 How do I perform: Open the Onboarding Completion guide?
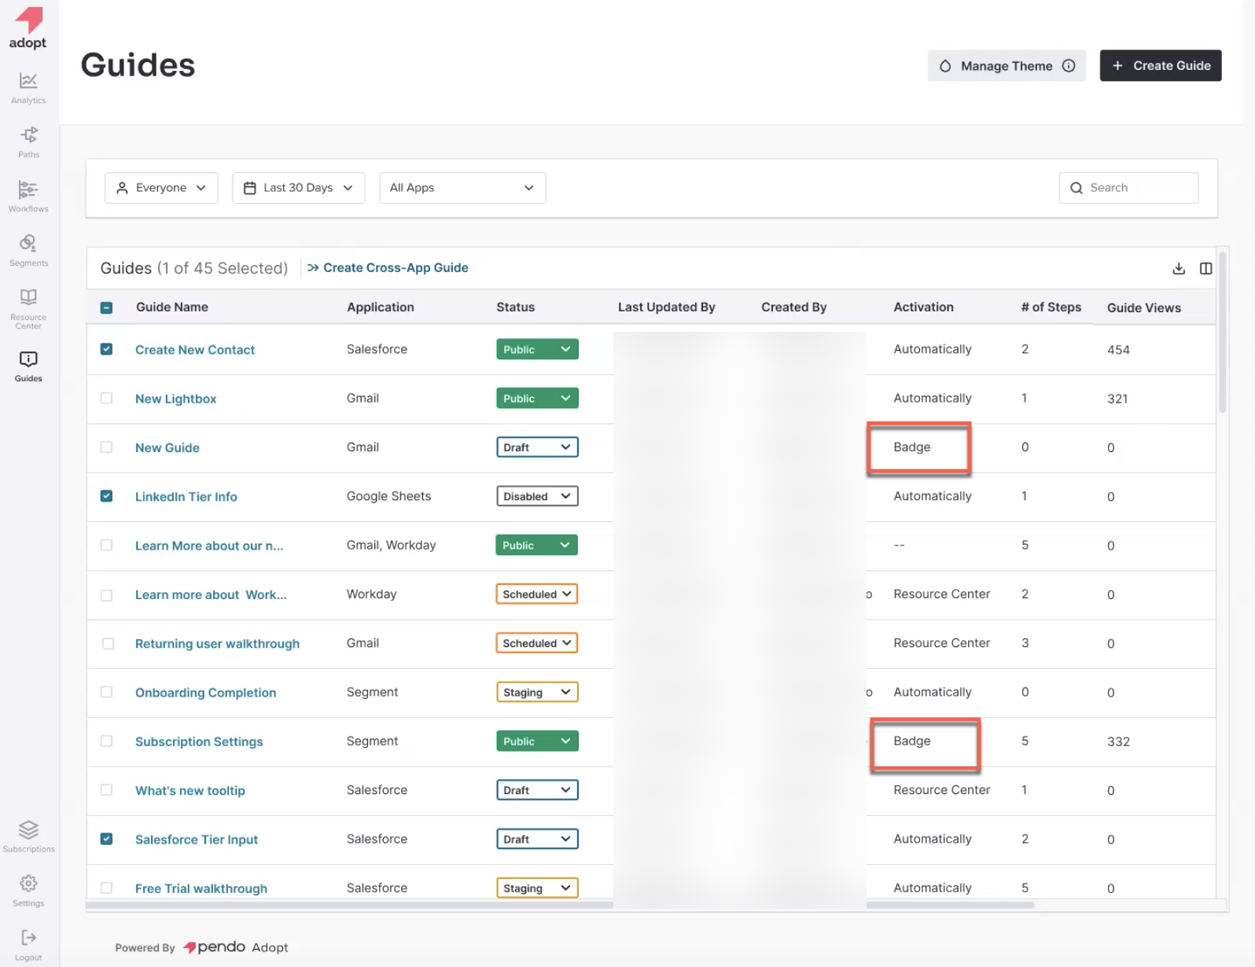coord(206,693)
